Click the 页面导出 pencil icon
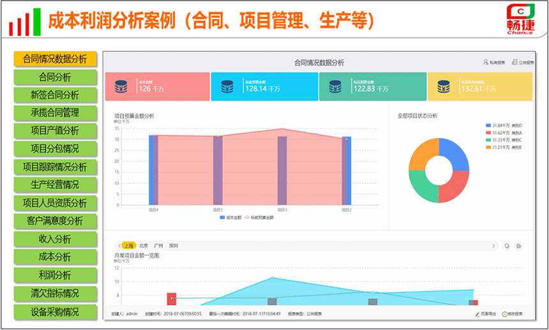Screen dimensions: 549x330 478,314
